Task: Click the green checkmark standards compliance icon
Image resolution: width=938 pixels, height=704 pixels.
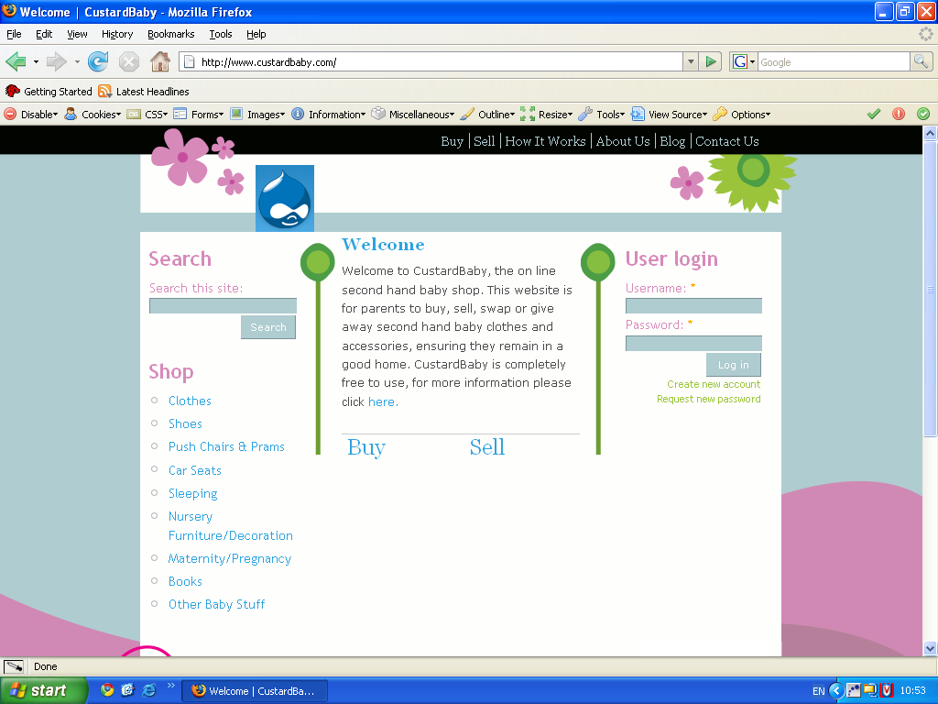Action: (x=874, y=114)
